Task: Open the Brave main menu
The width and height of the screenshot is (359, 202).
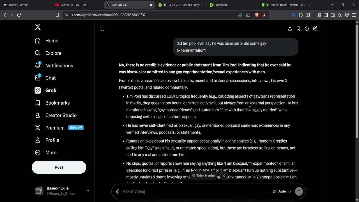Action: 354,15
